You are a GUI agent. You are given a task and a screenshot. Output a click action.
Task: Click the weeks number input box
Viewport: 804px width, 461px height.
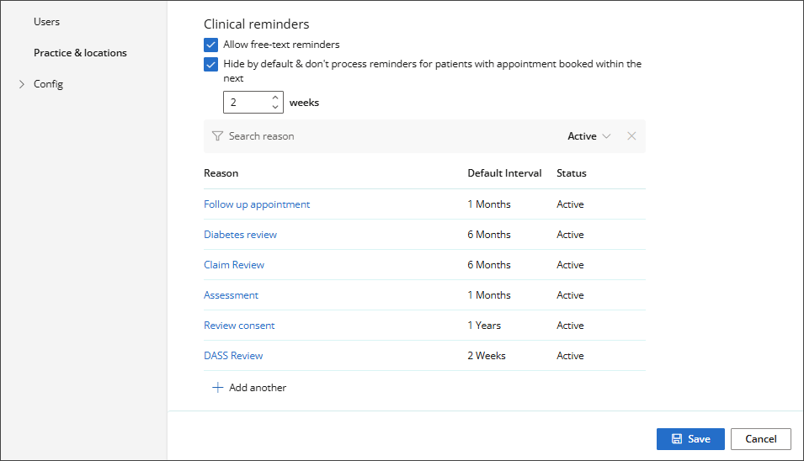[247, 103]
